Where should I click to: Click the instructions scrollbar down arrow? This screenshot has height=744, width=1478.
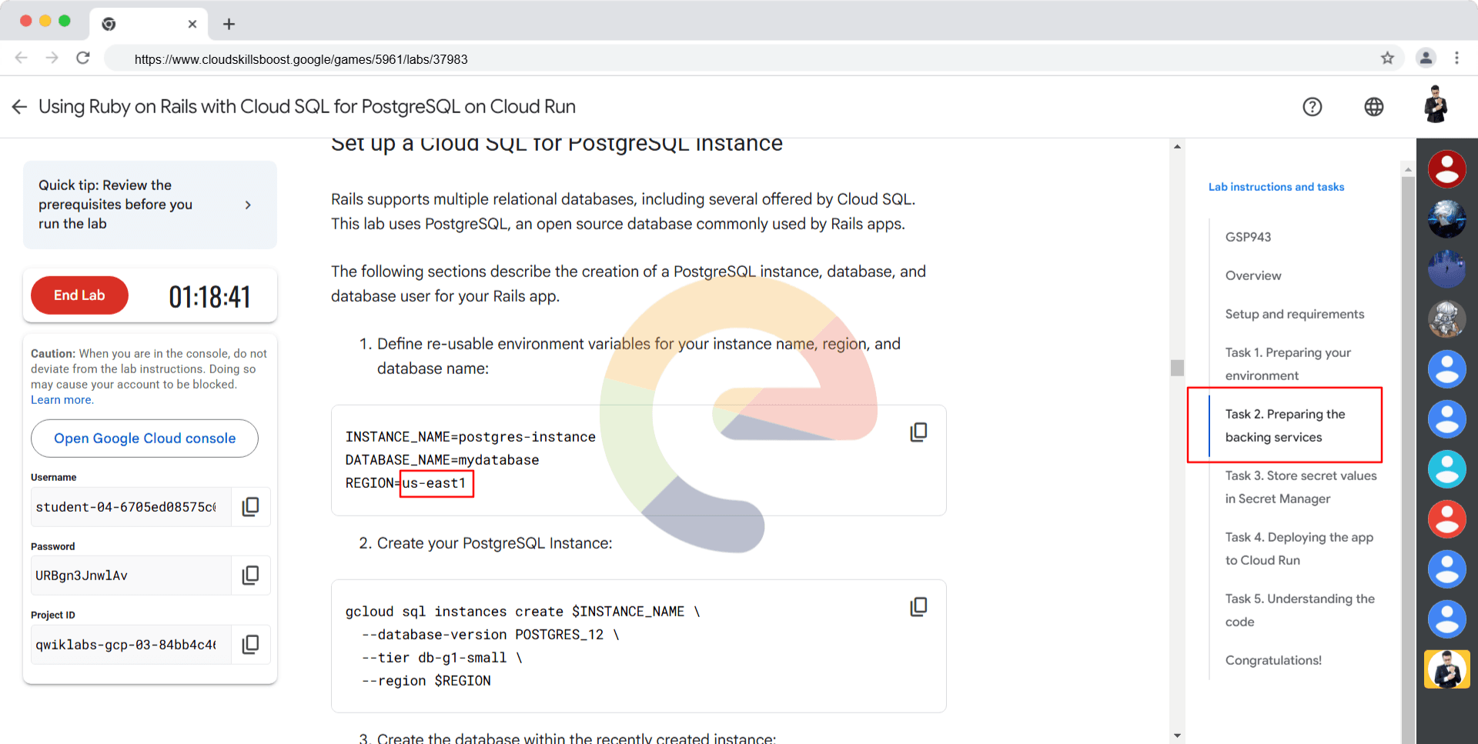tap(1177, 736)
